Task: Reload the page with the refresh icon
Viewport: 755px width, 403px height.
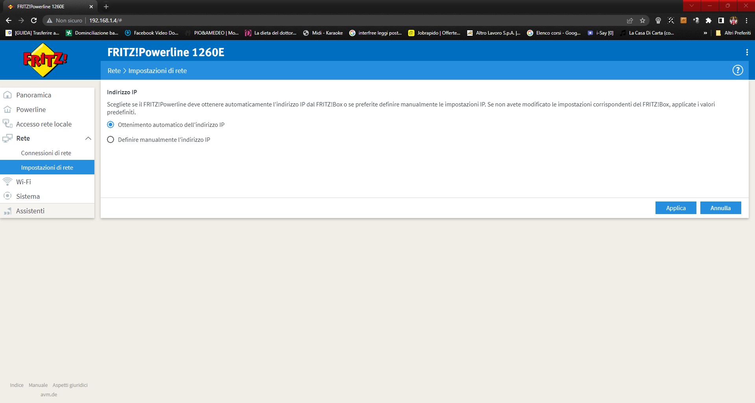Action: point(34,20)
